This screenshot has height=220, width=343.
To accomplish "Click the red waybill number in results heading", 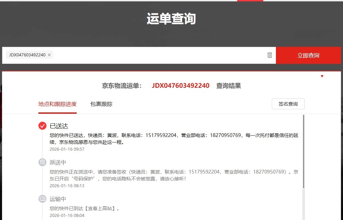I will (x=180, y=86).
